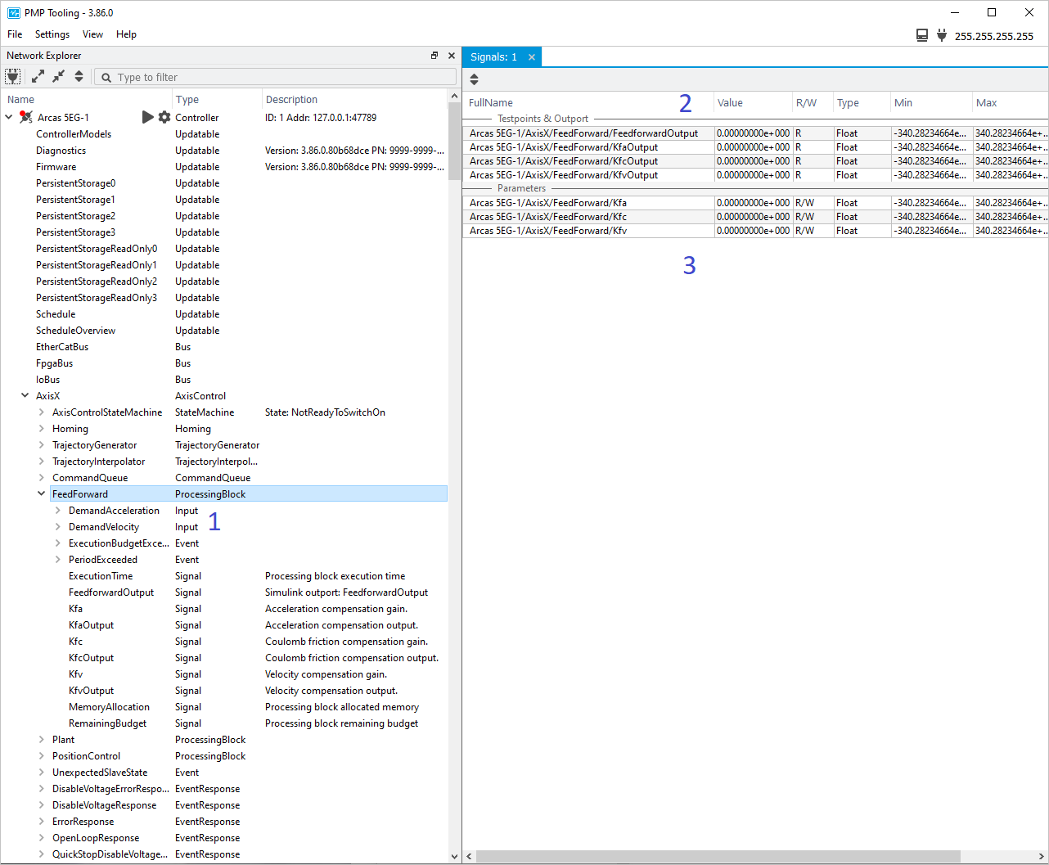Viewport: 1049px width, 865px height.
Task: Click the Value column header in Signals
Action: [752, 102]
